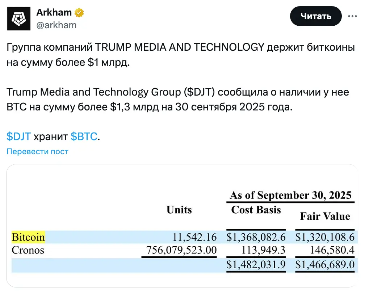
Task: Click the gold verified badge beside Arkham
Action: [x=79, y=13]
